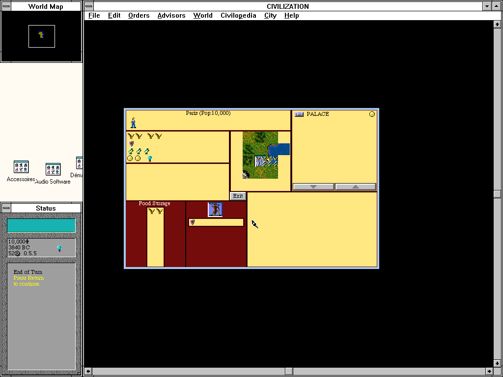
Task: Open the Status window control menu
Action: click(x=6, y=208)
